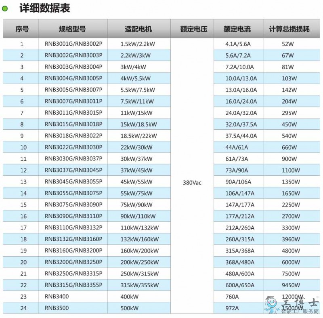Select model cell RNB3045G/RNB3055P
Image resolution: width=323 pixels, height=318 pixels.
click(73, 182)
